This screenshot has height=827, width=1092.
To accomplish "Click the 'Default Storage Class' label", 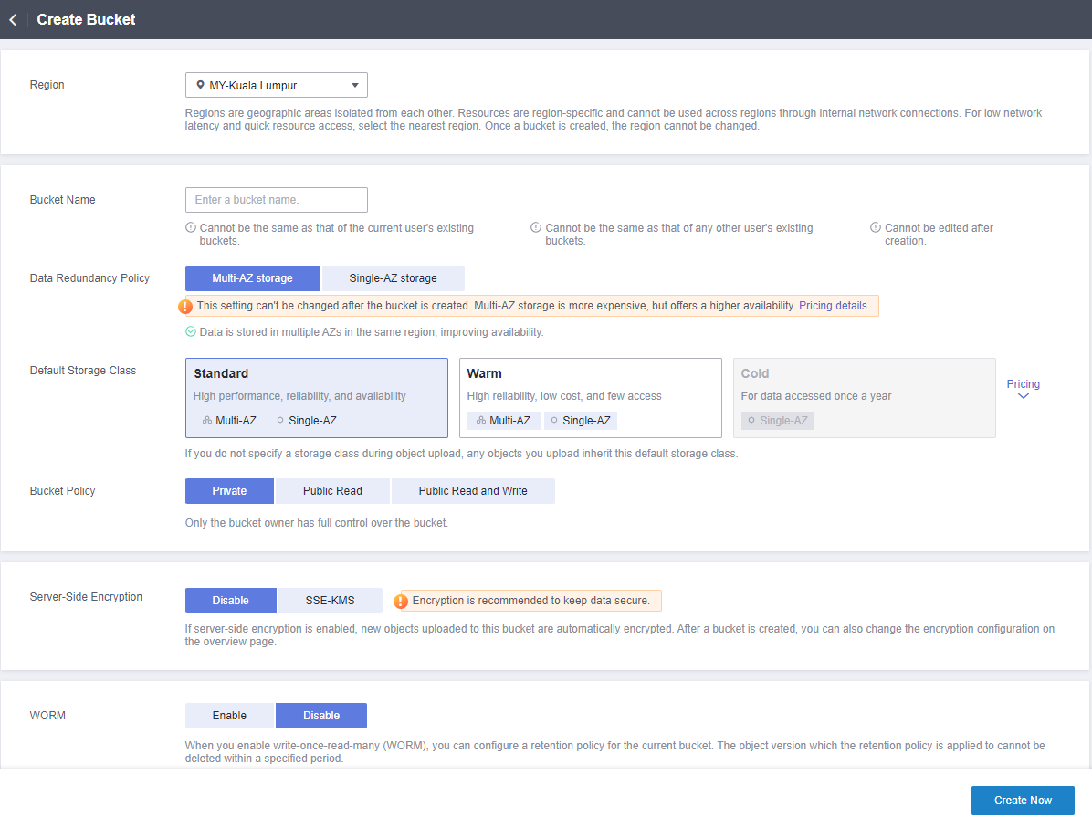I will coord(83,371).
